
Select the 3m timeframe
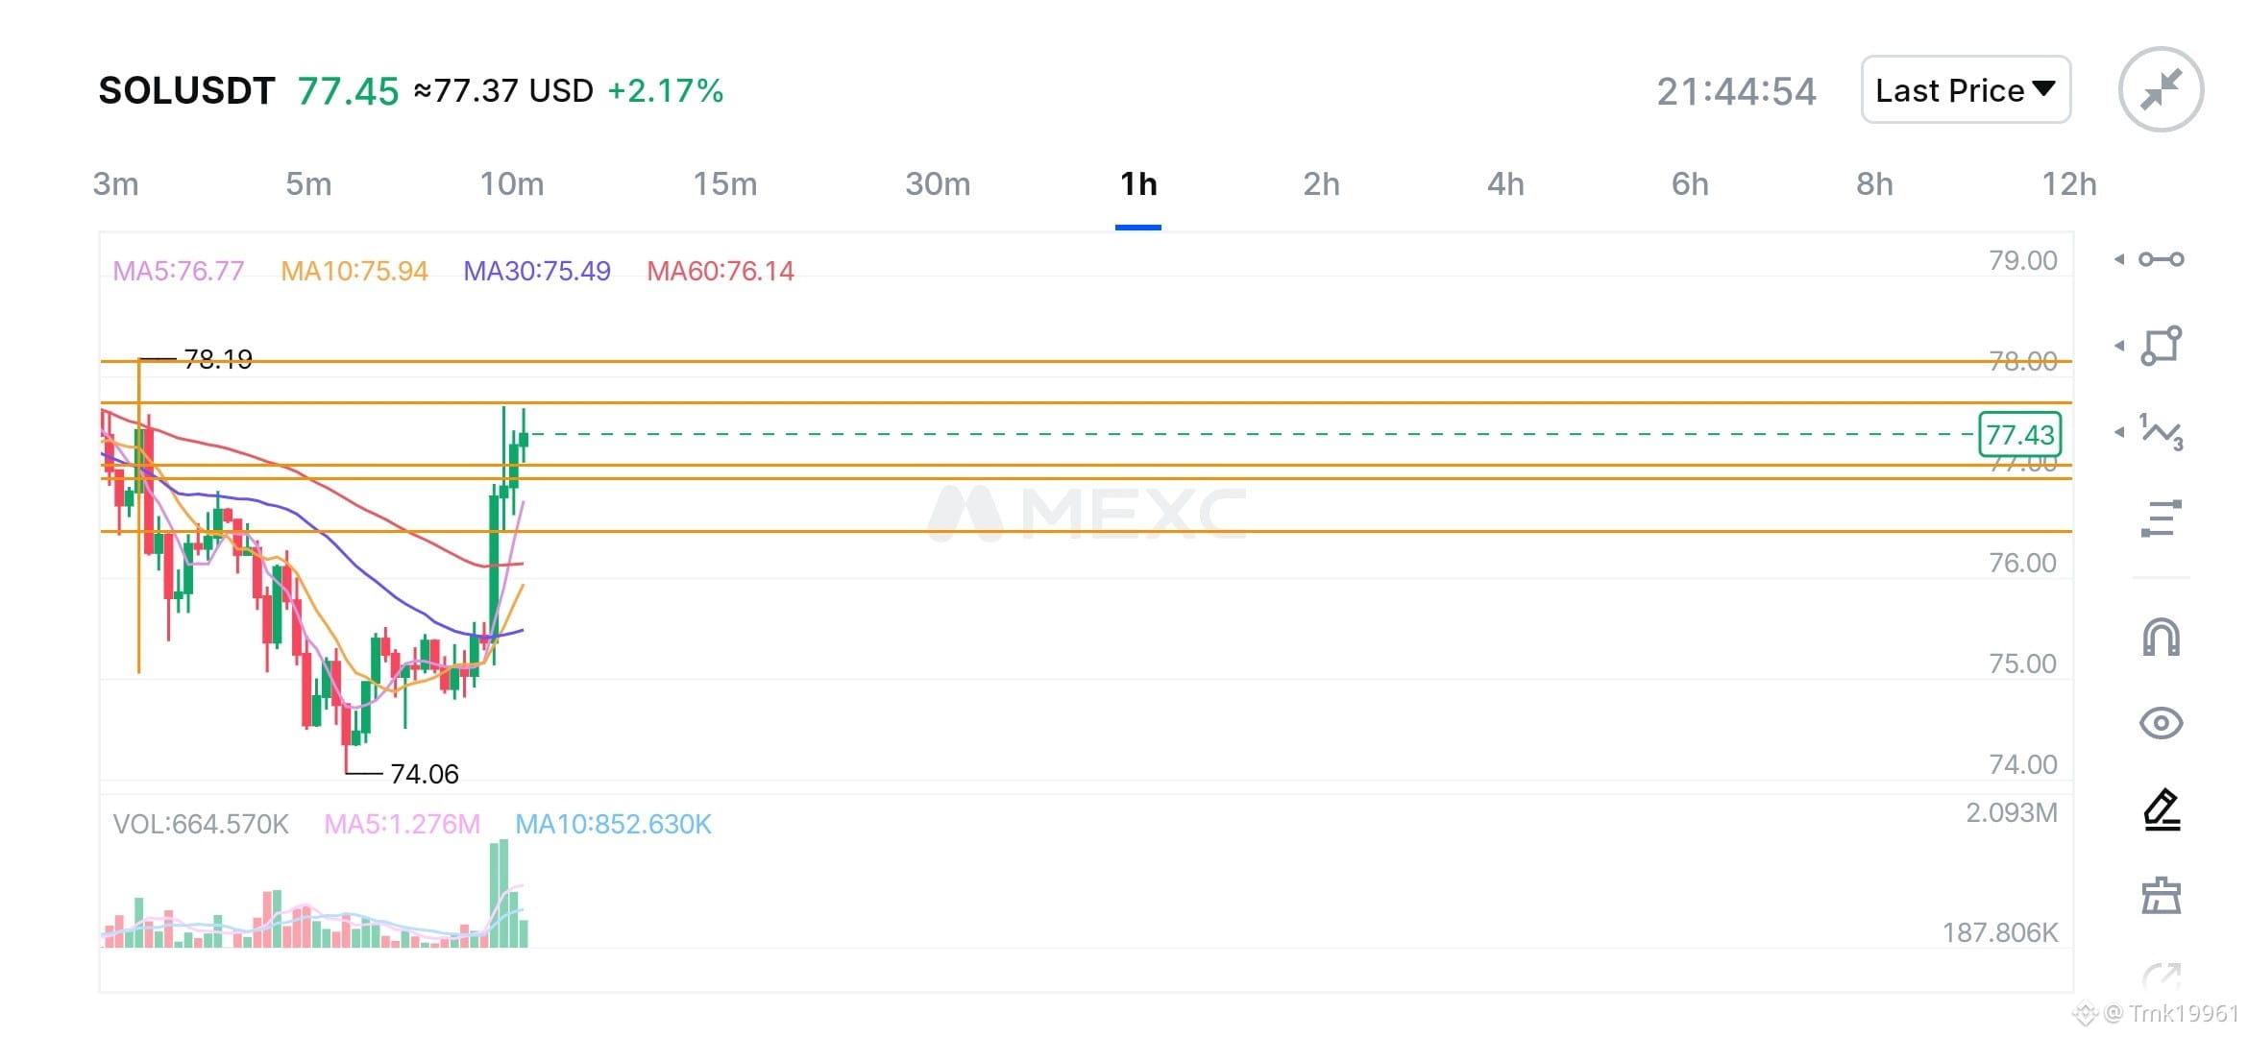pos(115,183)
